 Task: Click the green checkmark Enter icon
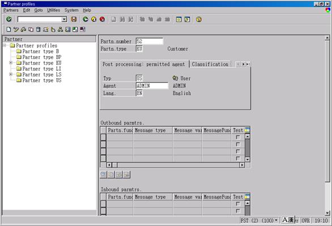click(x=9, y=19)
